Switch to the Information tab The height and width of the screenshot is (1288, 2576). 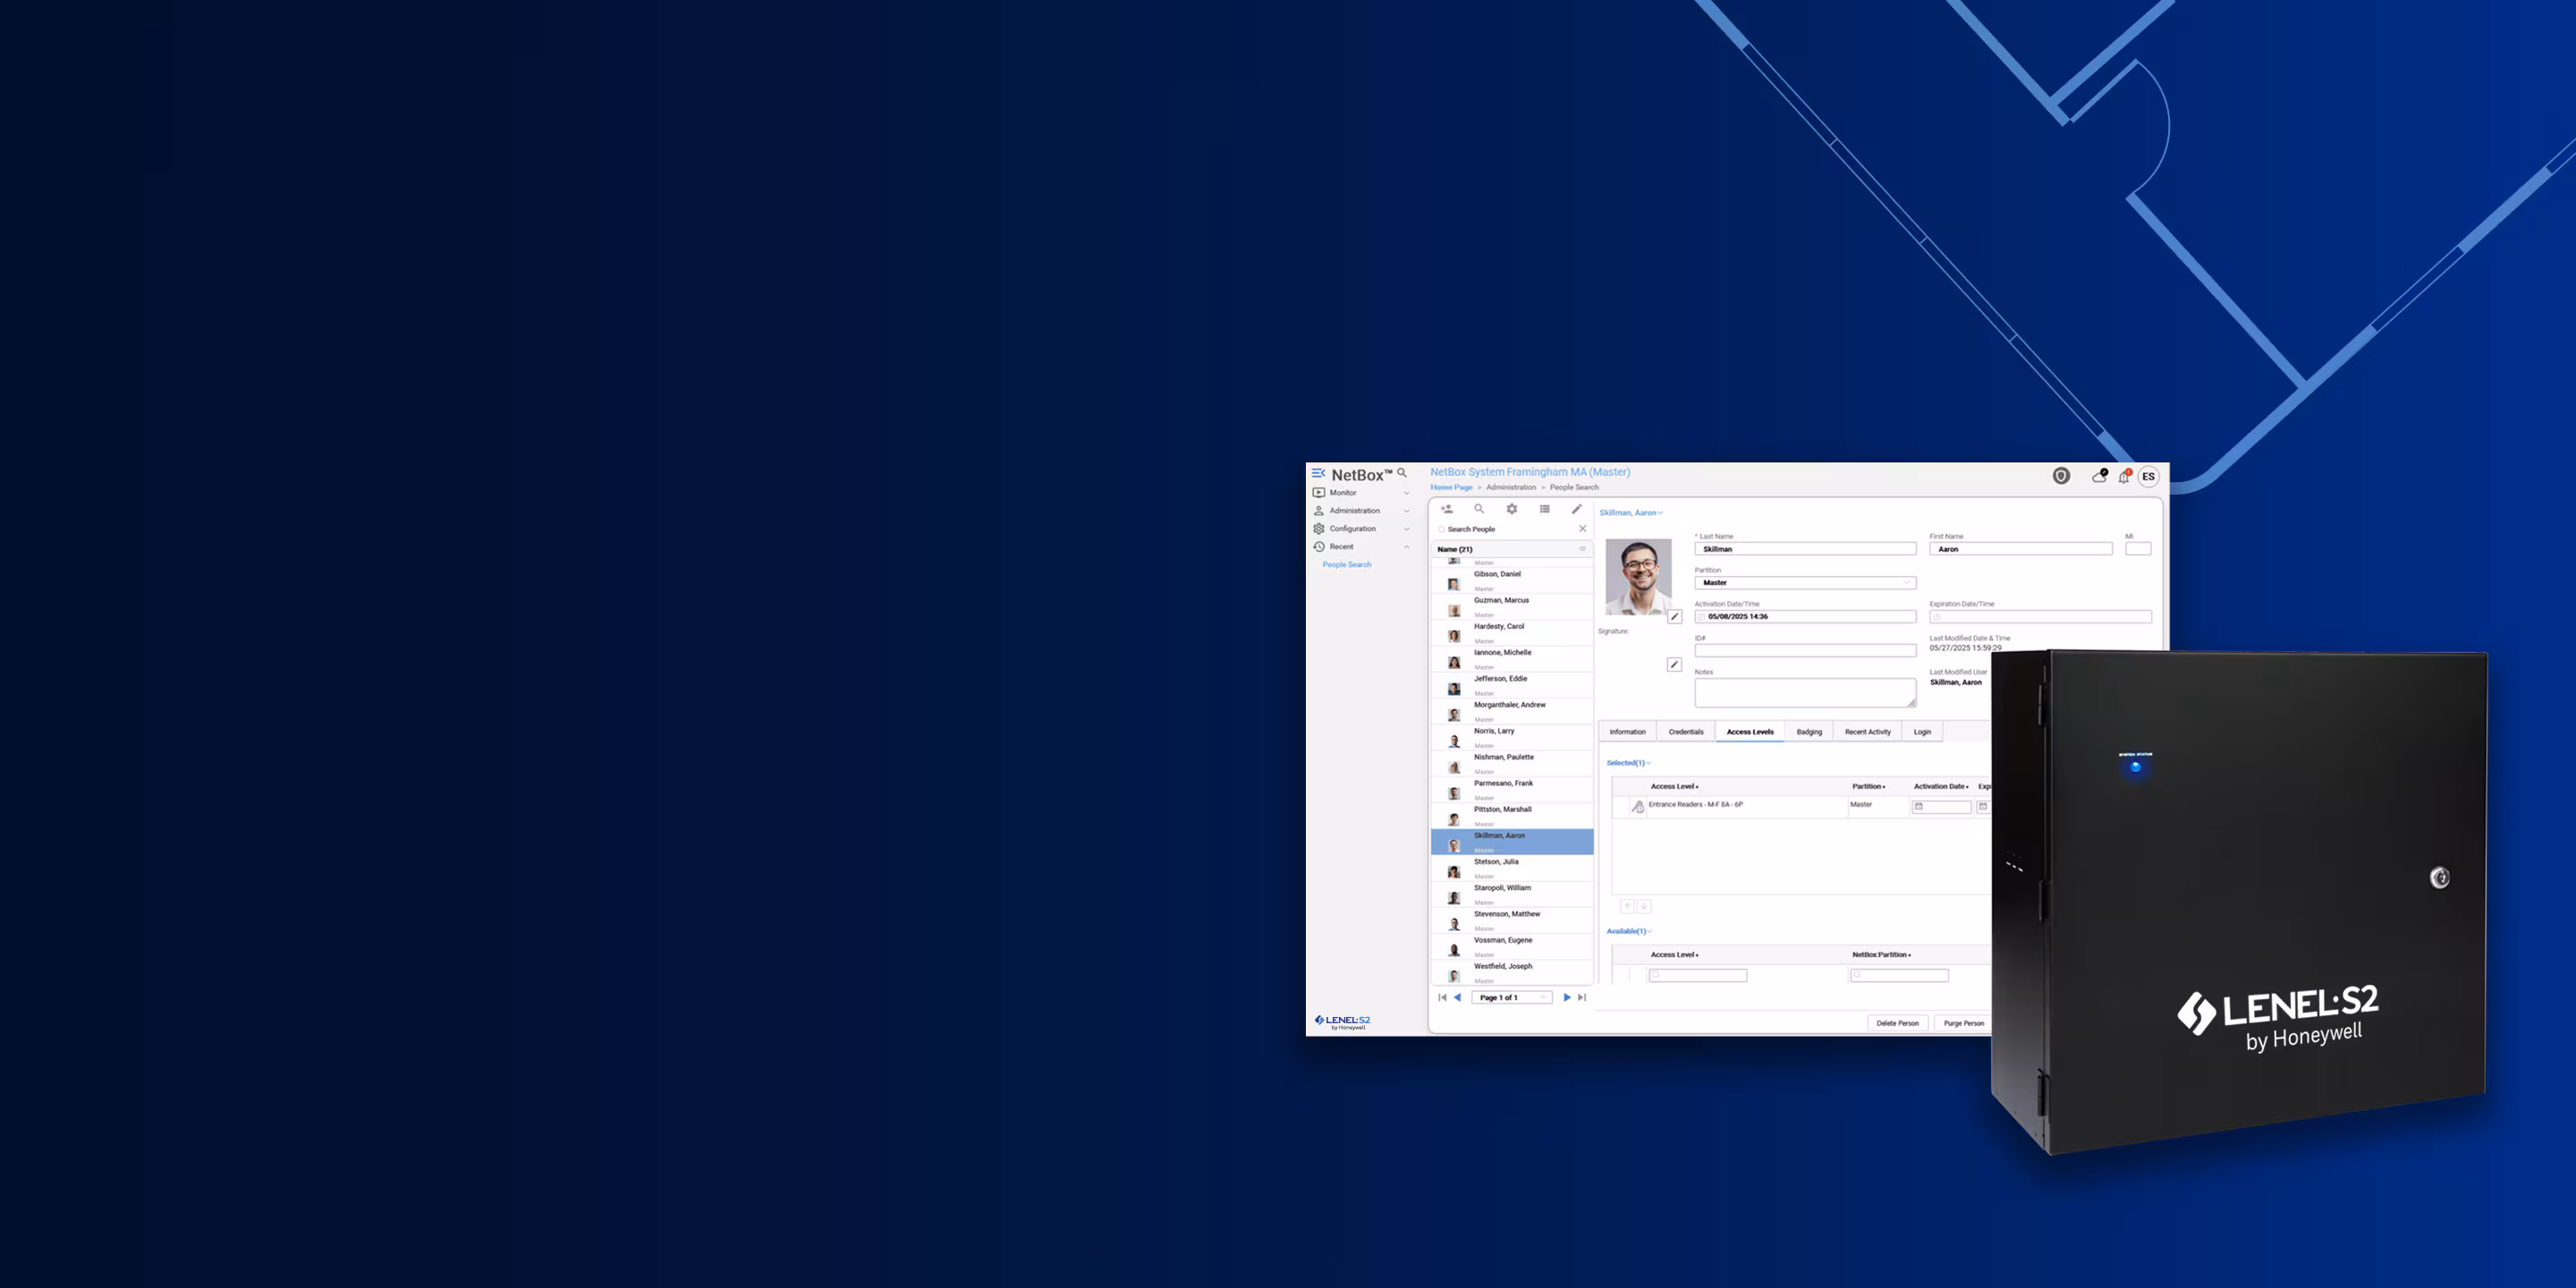tap(1627, 732)
